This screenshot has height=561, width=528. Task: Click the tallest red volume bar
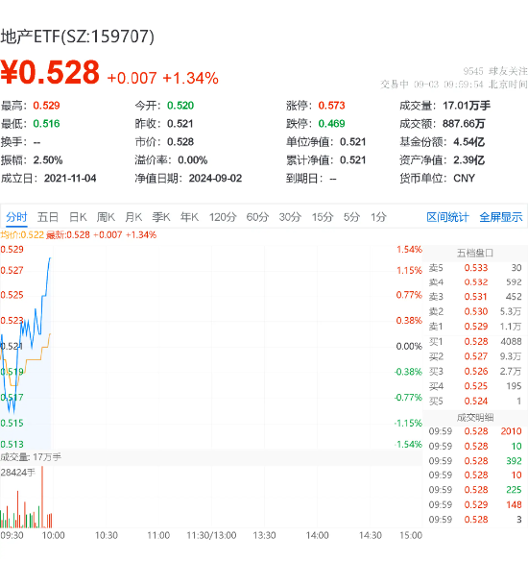[42, 498]
